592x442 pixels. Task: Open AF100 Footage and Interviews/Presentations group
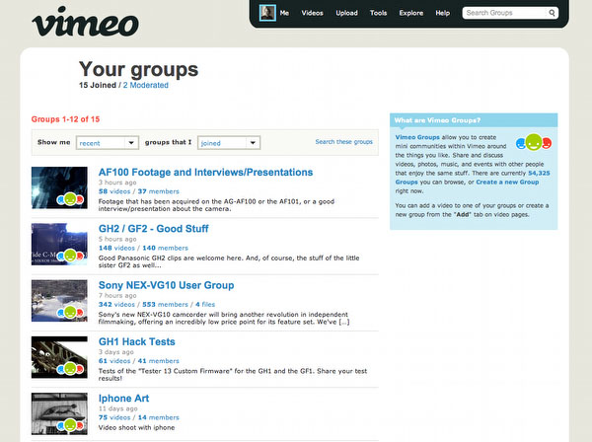[205, 172]
